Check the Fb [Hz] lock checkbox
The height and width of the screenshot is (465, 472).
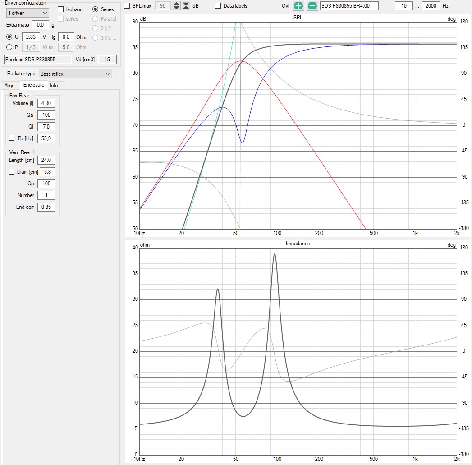pos(12,138)
